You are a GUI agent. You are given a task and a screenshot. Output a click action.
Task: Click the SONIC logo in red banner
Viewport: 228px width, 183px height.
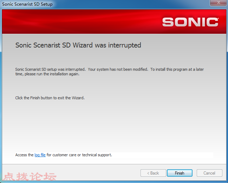point(190,22)
